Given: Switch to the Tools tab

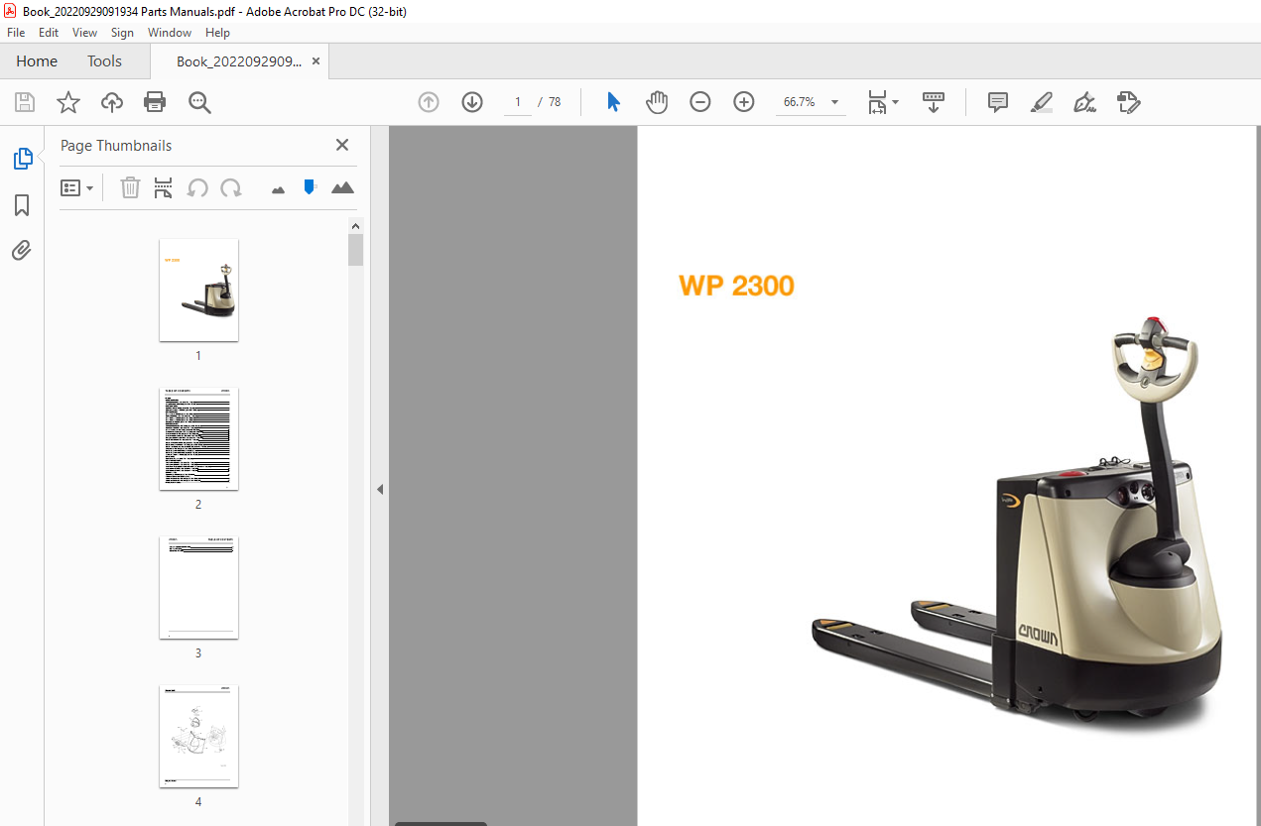Looking at the screenshot, I should (x=104, y=61).
